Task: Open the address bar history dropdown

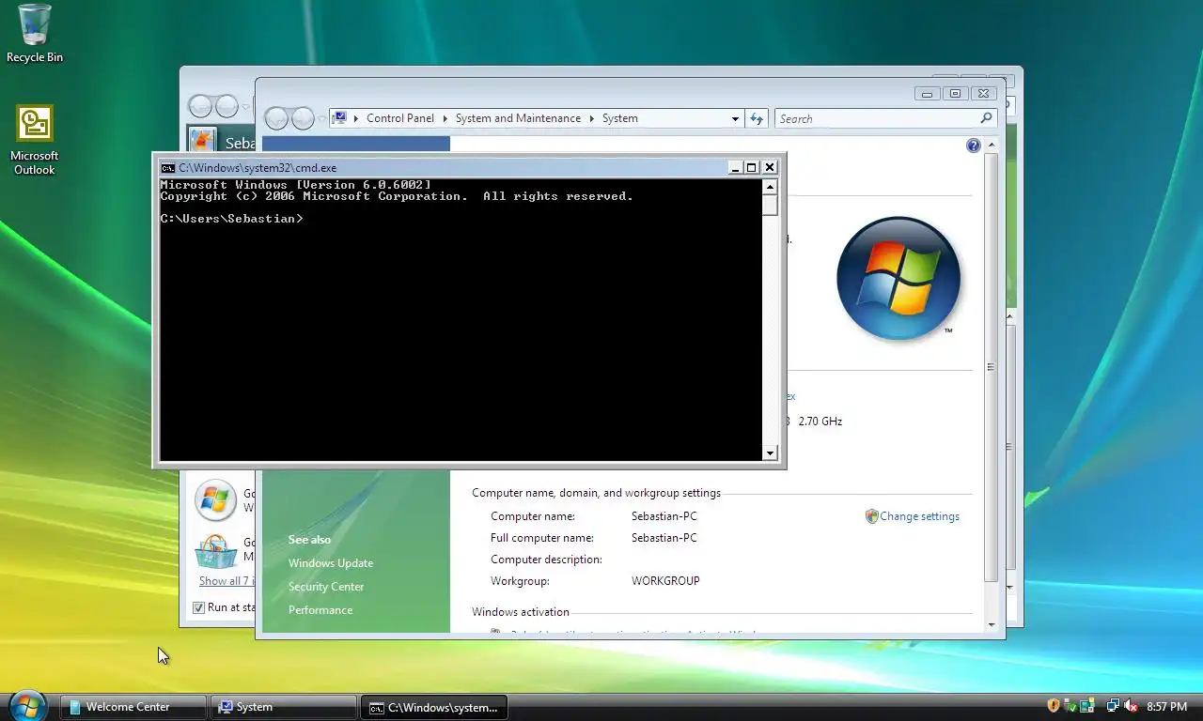Action: [x=735, y=118]
